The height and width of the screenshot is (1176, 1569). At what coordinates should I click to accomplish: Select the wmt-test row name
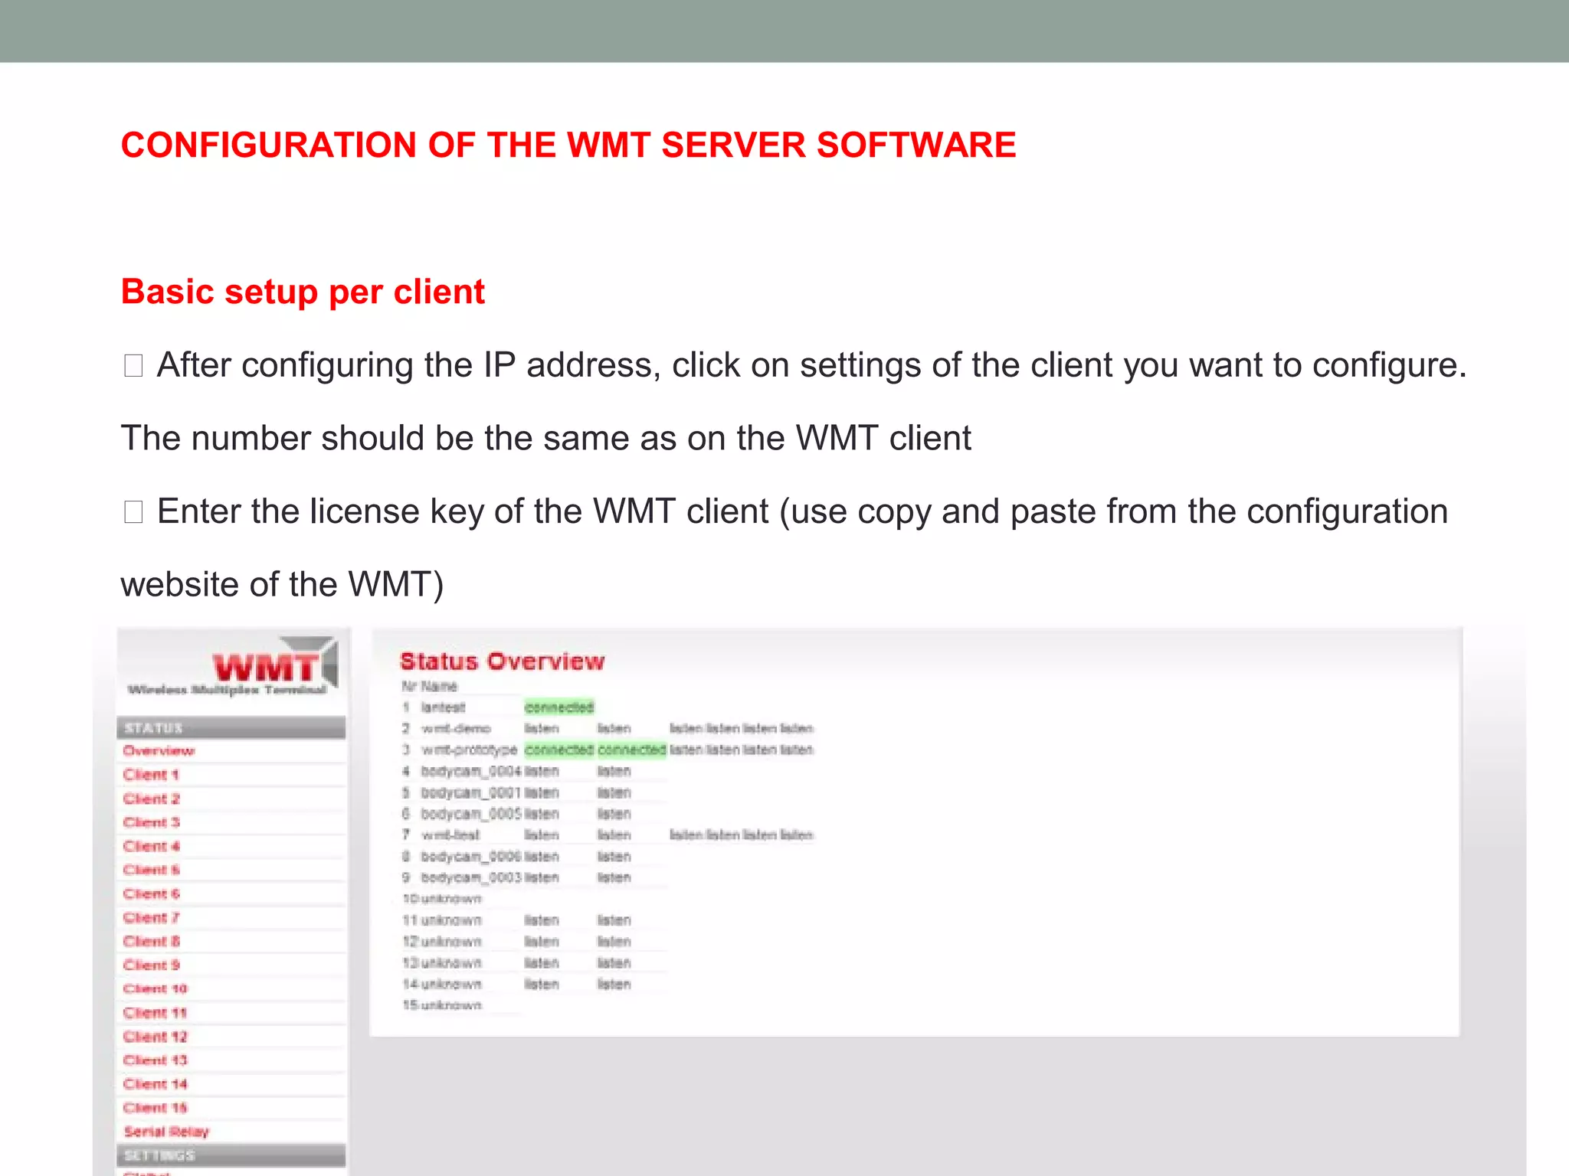point(450,835)
